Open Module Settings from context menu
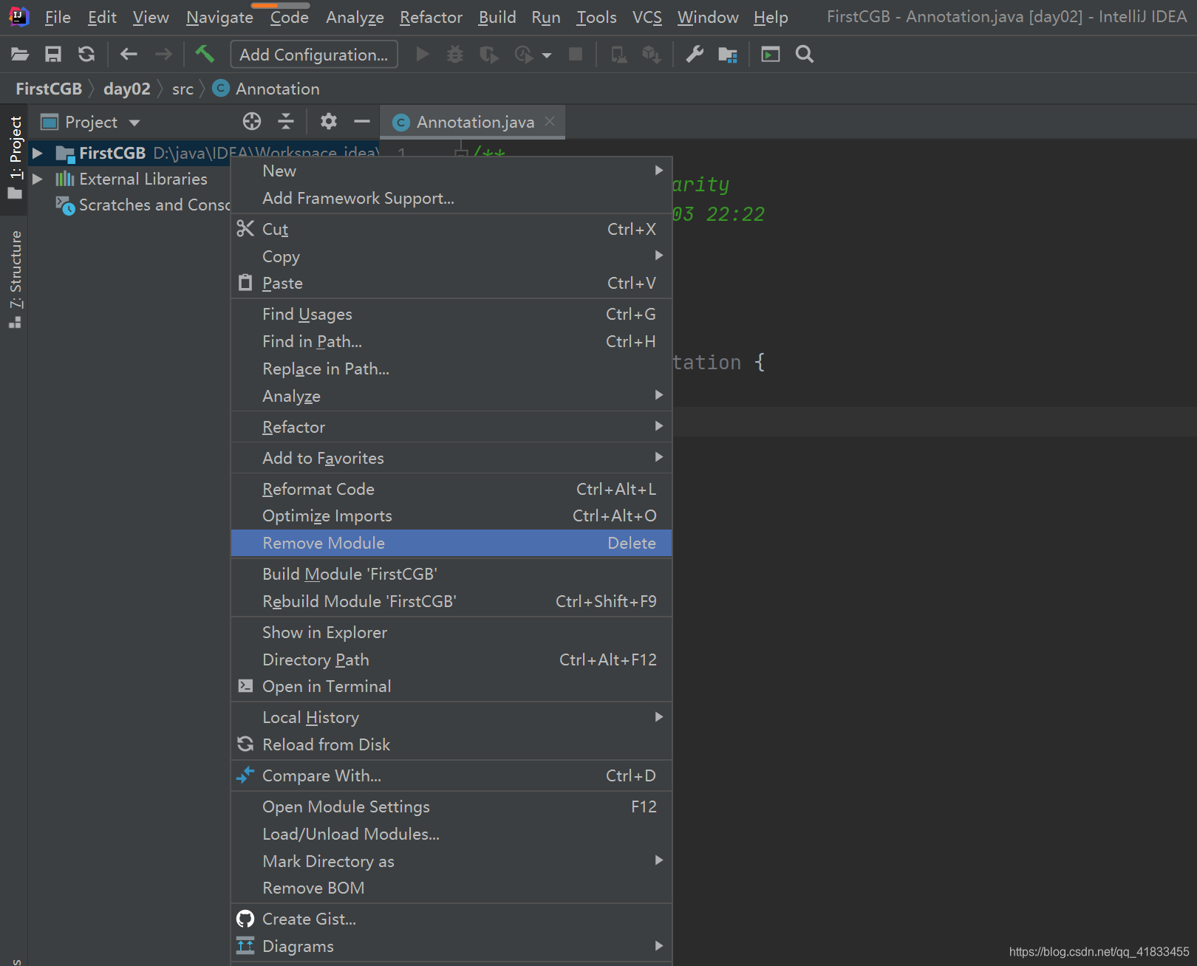The height and width of the screenshot is (966, 1197). [x=451, y=806]
